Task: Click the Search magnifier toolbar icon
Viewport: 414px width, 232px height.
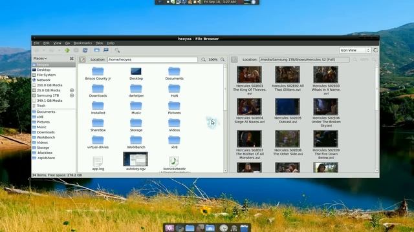Action: click(117, 50)
